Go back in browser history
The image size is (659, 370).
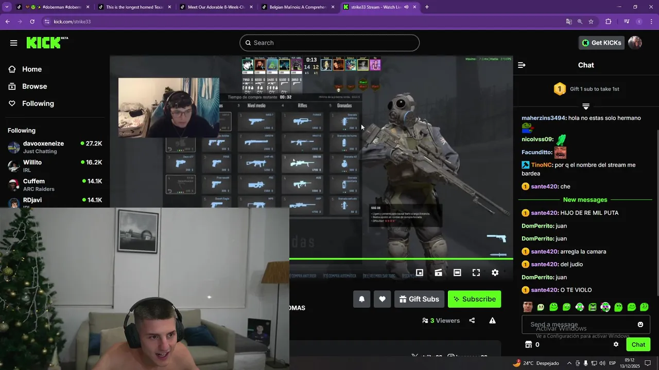(7, 22)
